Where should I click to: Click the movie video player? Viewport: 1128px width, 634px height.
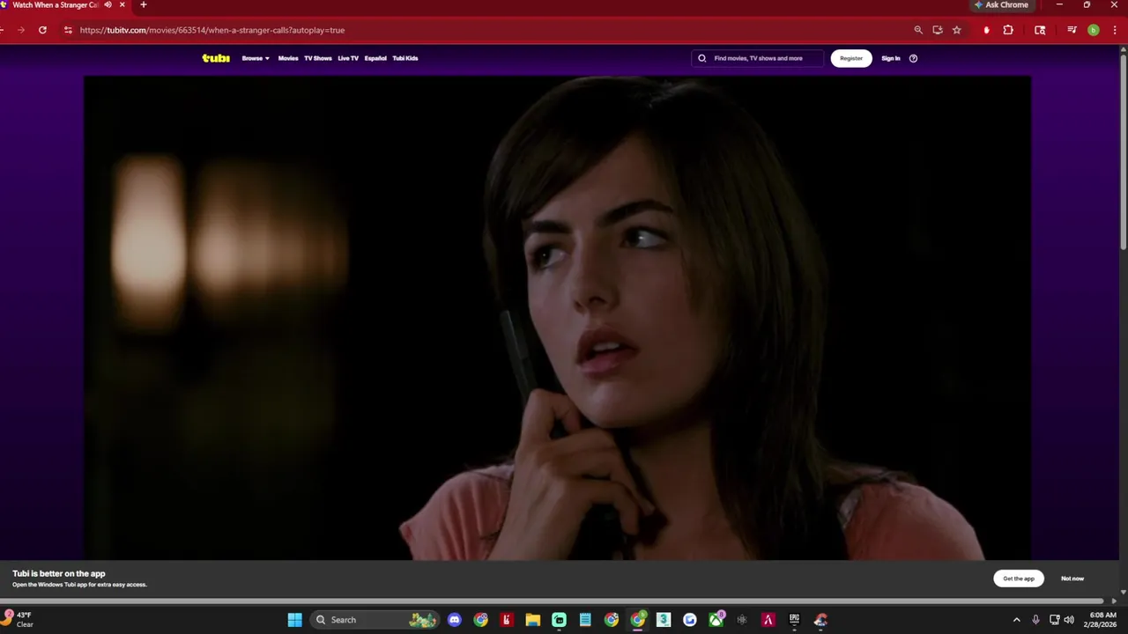click(557, 317)
